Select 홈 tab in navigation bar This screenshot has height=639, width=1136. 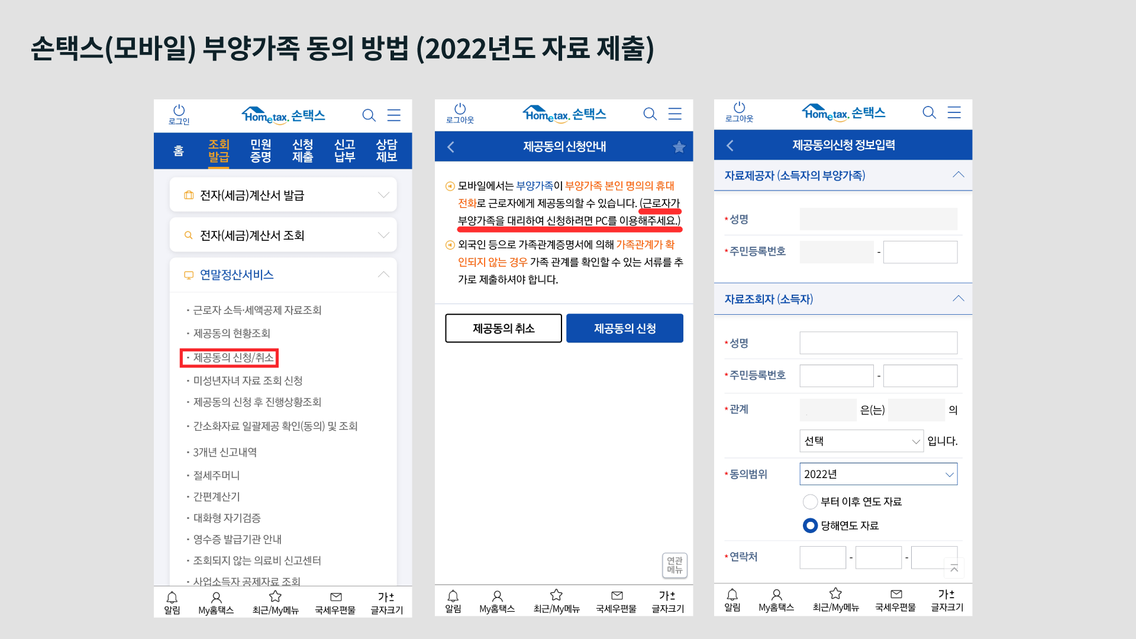click(x=179, y=151)
